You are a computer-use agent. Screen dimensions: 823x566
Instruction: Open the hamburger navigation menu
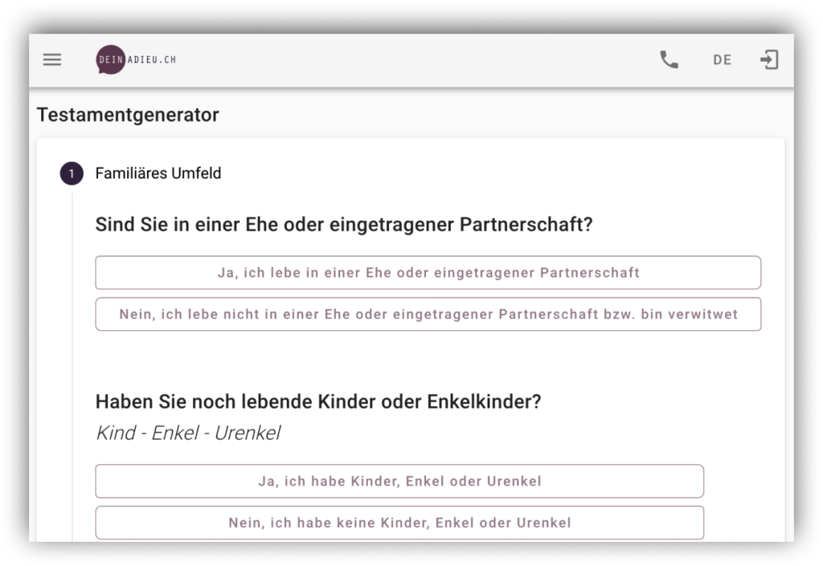(x=52, y=60)
